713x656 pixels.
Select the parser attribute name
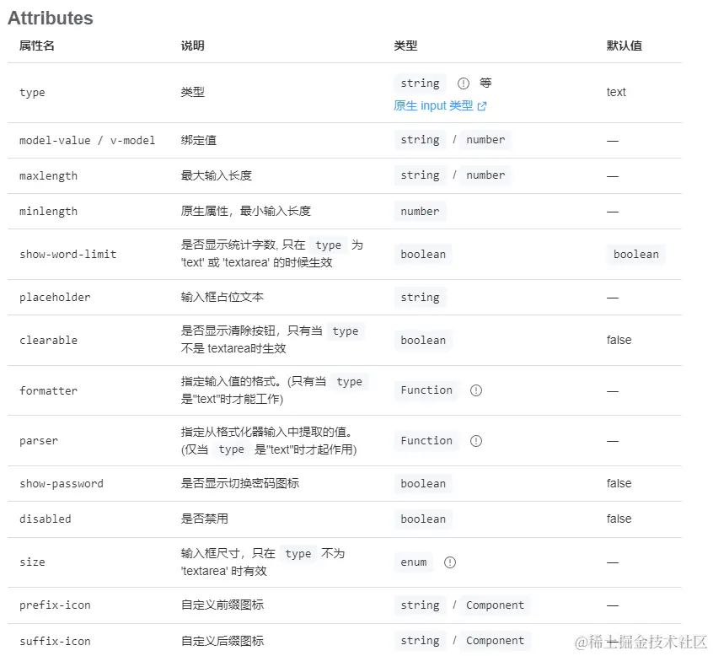coord(39,441)
